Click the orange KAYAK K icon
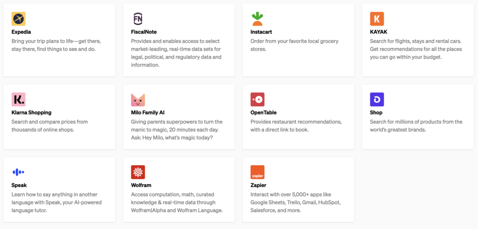 coord(377,19)
